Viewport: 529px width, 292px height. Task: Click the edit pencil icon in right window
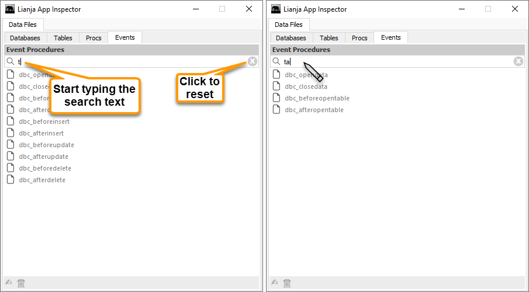(x=275, y=283)
